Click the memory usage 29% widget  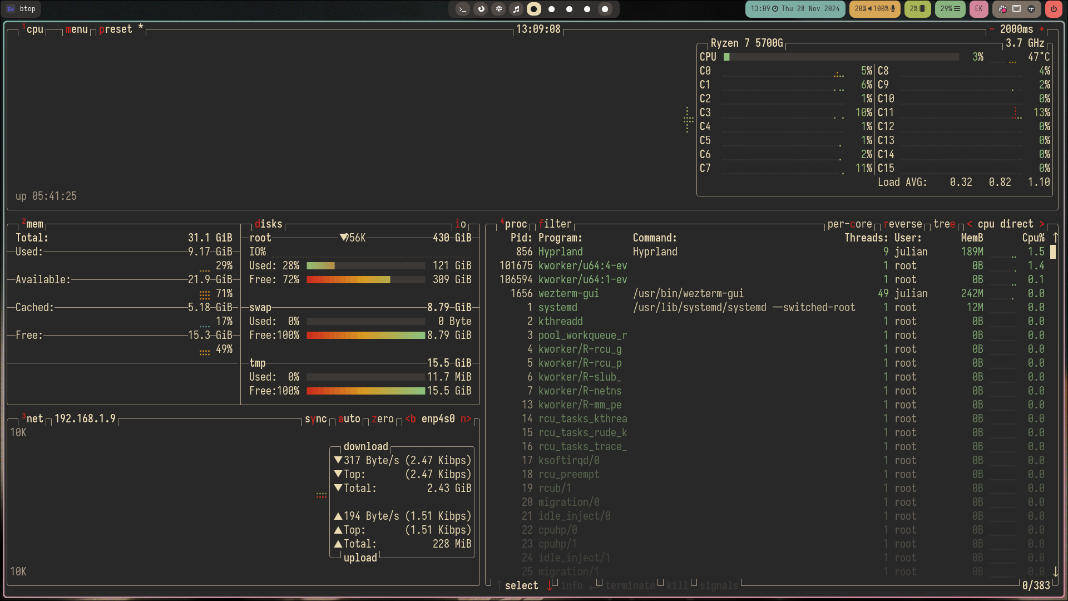point(950,9)
